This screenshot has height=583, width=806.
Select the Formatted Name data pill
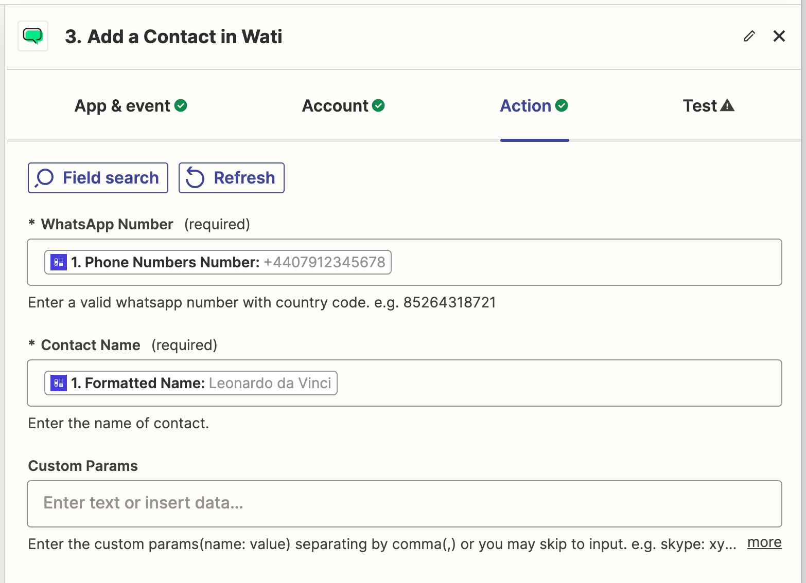(x=191, y=383)
